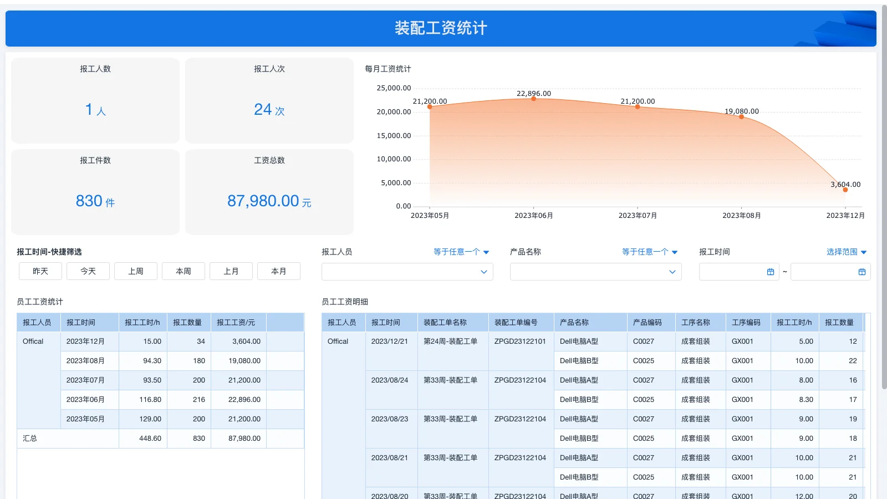Open the 产品名称 selection dropdown
The image size is (887, 499).
595,272
